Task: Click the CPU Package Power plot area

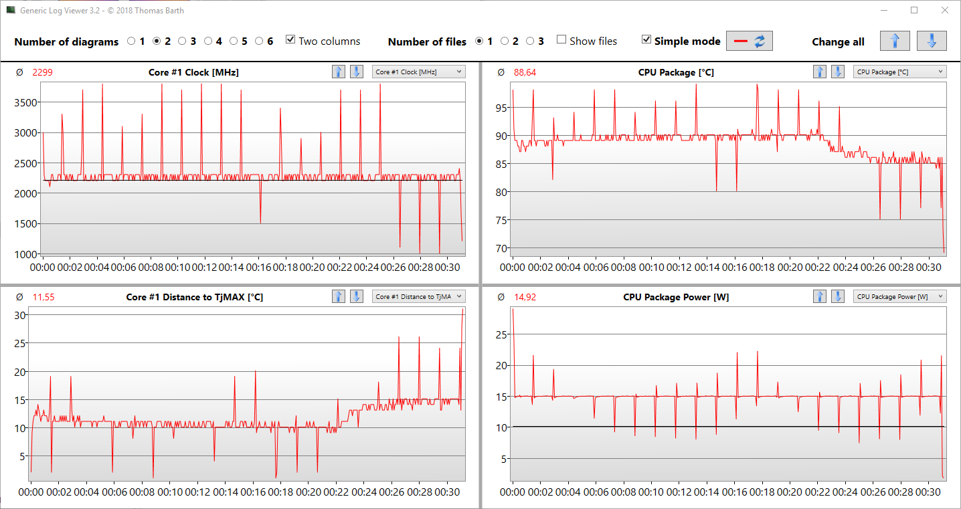Action: click(728, 393)
